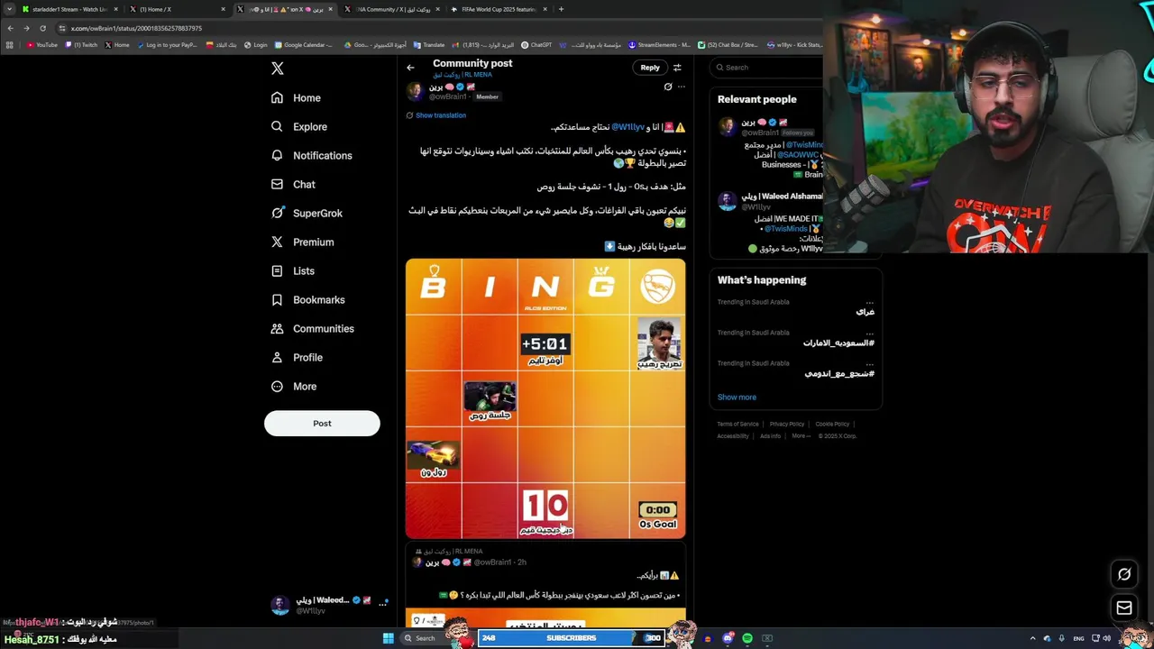Open the floating Grok button
The height and width of the screenshot is (649, 1154).
coord(1124,574)
